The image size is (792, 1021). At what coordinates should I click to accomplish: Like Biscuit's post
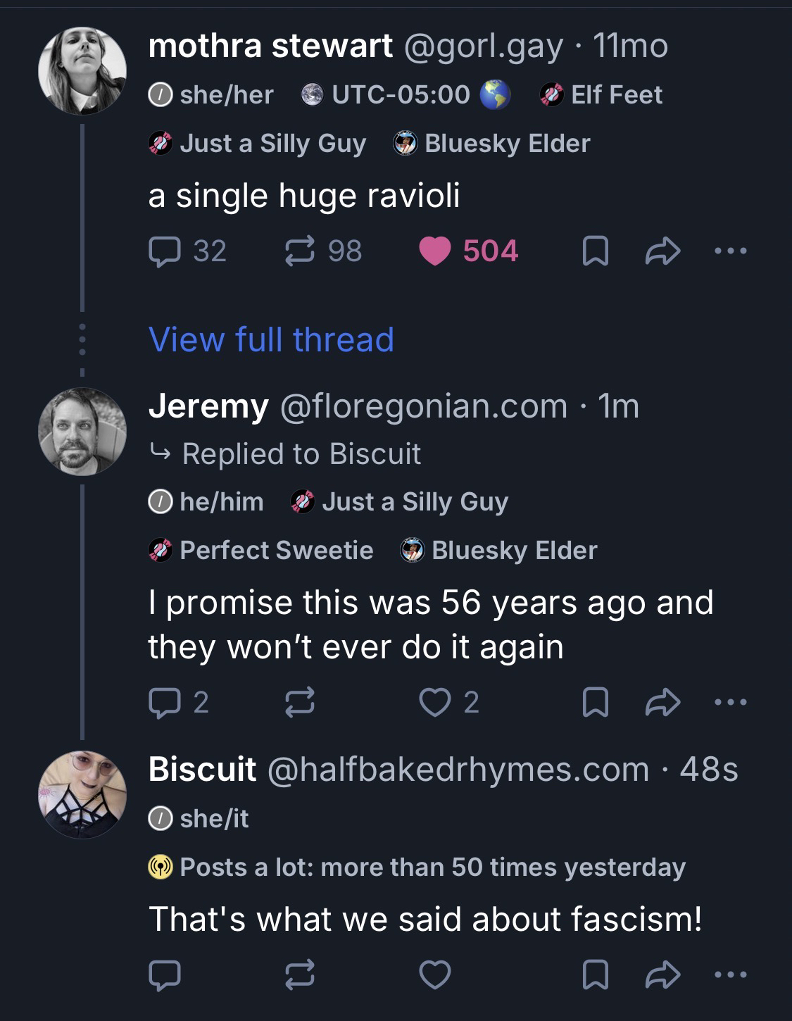point(436,975)
